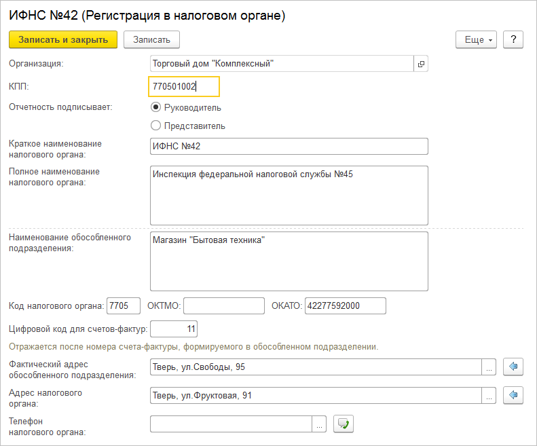Click the КПП label
This screenshot has width=537, height=446.
(x=19, y=86)
